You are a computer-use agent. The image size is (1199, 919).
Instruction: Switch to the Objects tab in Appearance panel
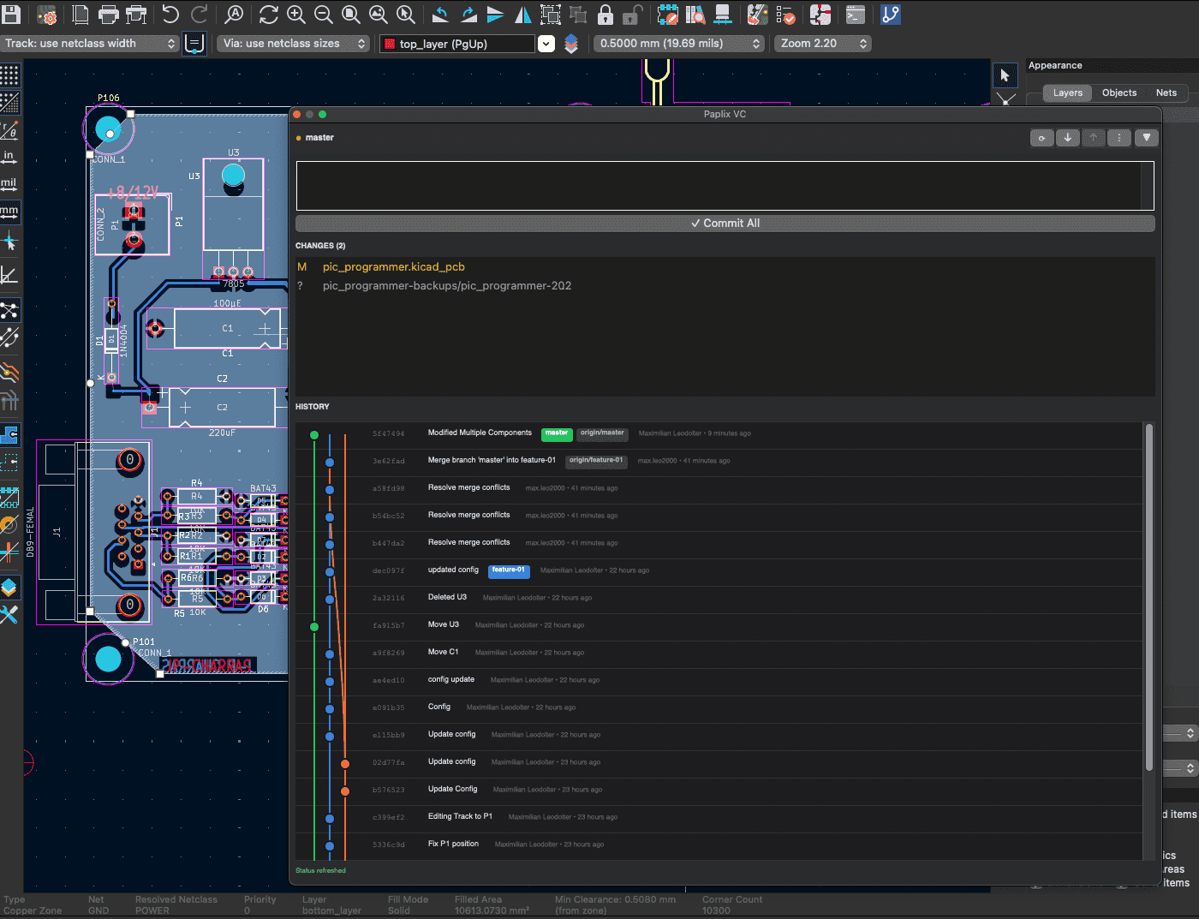tap(1118, 92)
